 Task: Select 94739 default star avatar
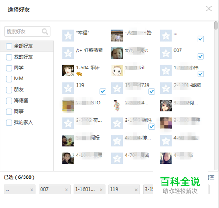point(117,88)
